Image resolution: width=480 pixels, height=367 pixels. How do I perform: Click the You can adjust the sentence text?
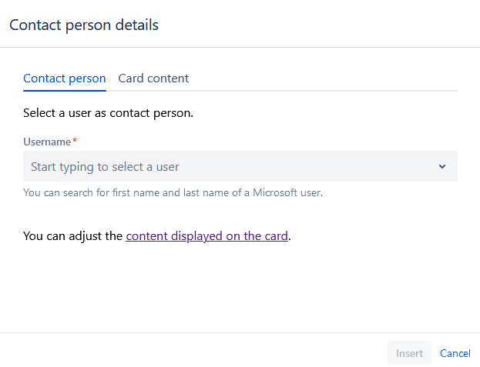click(x=73, y=236)
